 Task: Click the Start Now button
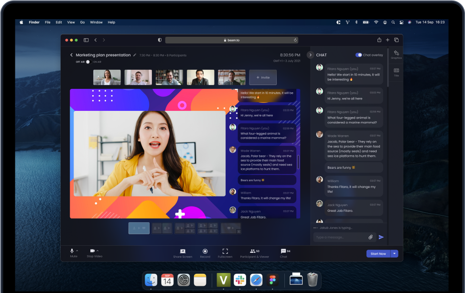click(x=378, y=253)
